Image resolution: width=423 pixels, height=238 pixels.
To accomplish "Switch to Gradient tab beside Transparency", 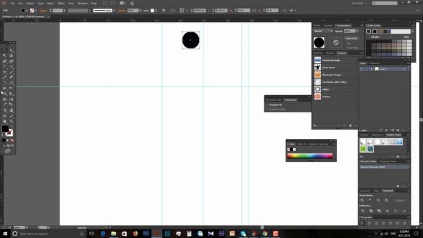I will click(x=328, y=25).
